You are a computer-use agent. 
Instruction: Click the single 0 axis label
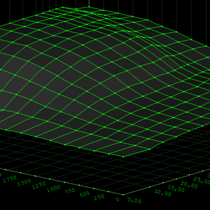tap(117, 200)
